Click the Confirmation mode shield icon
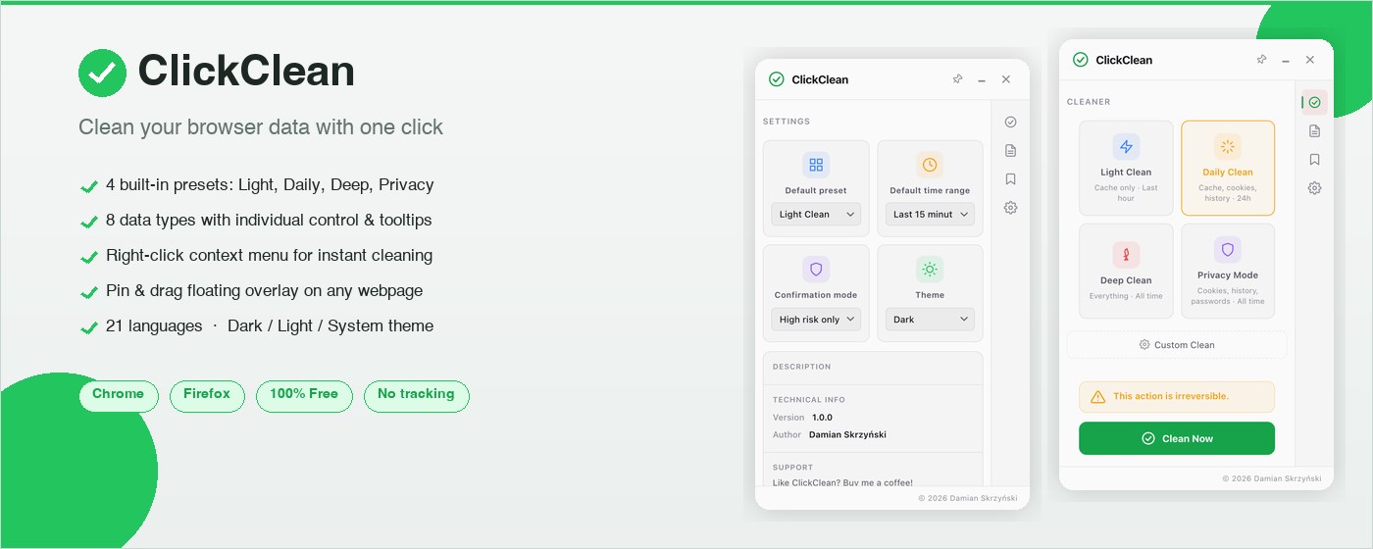1373x549 pixels. pos(816,269)
